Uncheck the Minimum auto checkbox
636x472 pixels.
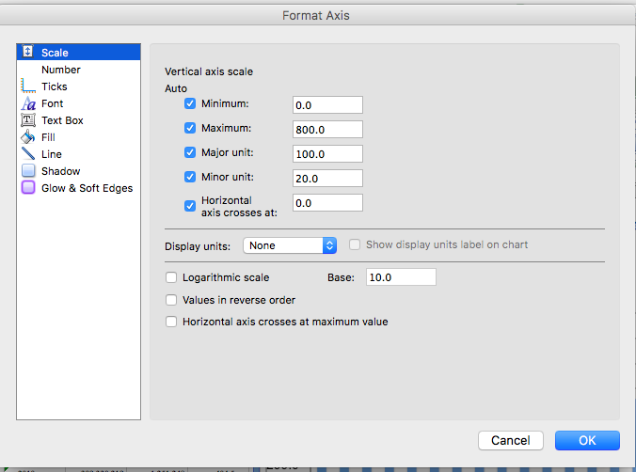pyautogui.click(x=190, y=103)
